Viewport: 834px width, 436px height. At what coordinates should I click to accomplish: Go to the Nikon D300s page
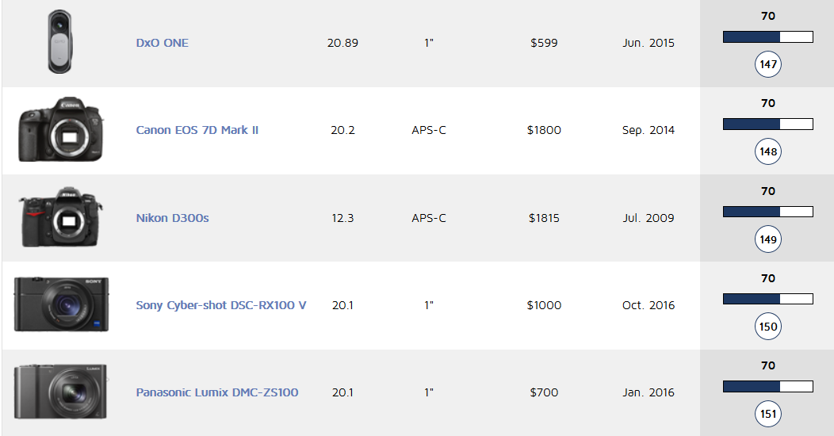(x=172, y=218)
